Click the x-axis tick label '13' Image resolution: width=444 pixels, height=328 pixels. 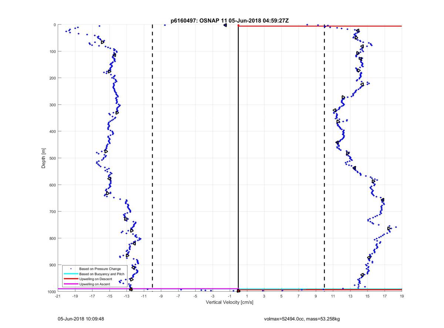pyautogui.click(x=350, y=296)
